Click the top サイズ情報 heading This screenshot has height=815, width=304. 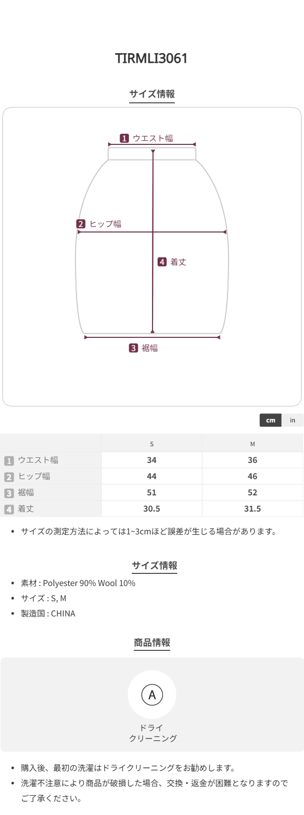(x=152, y=94)
